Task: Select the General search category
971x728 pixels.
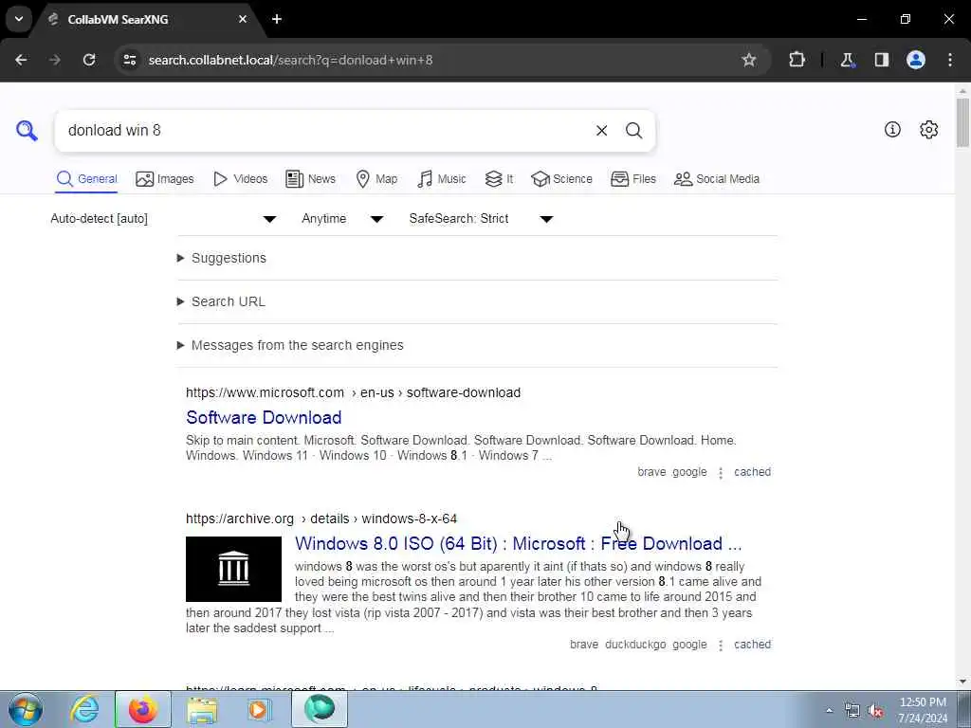Action: click(x=86, y=179)
